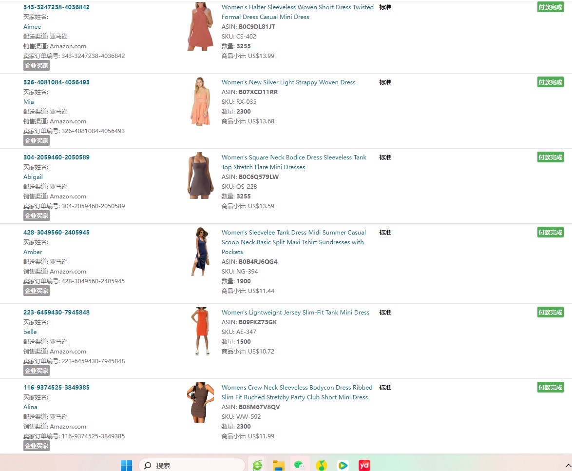Click the taskbar search box

point(192,465)
